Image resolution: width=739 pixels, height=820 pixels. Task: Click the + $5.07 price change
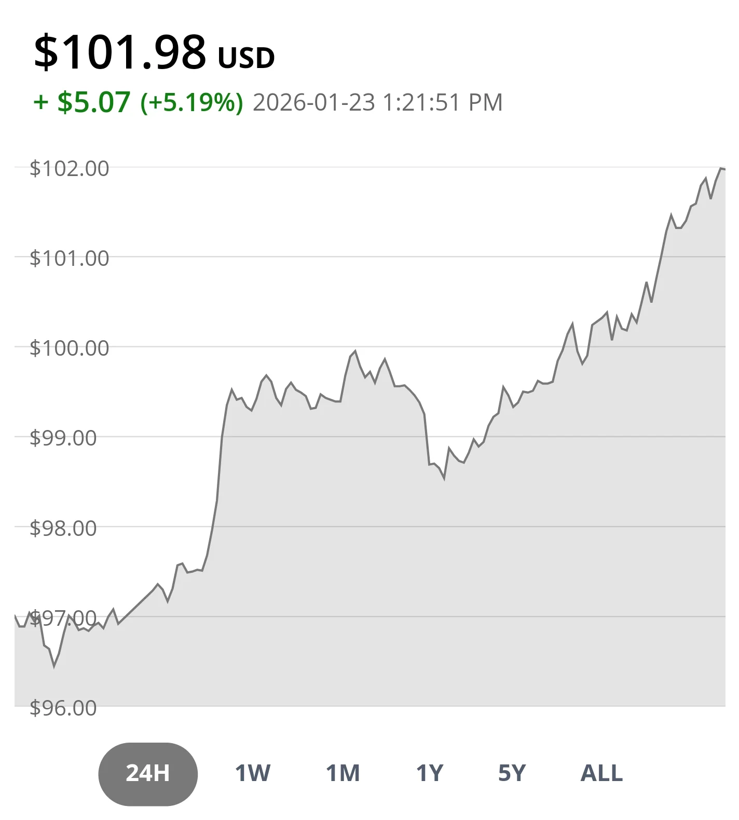point(82,102)
